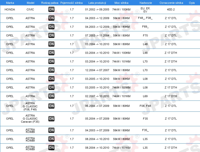Select the F08, F48 body cell

click(x=145, y=106)
